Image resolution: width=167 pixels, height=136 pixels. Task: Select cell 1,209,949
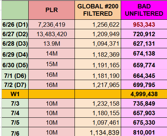(x=98, y=34)
